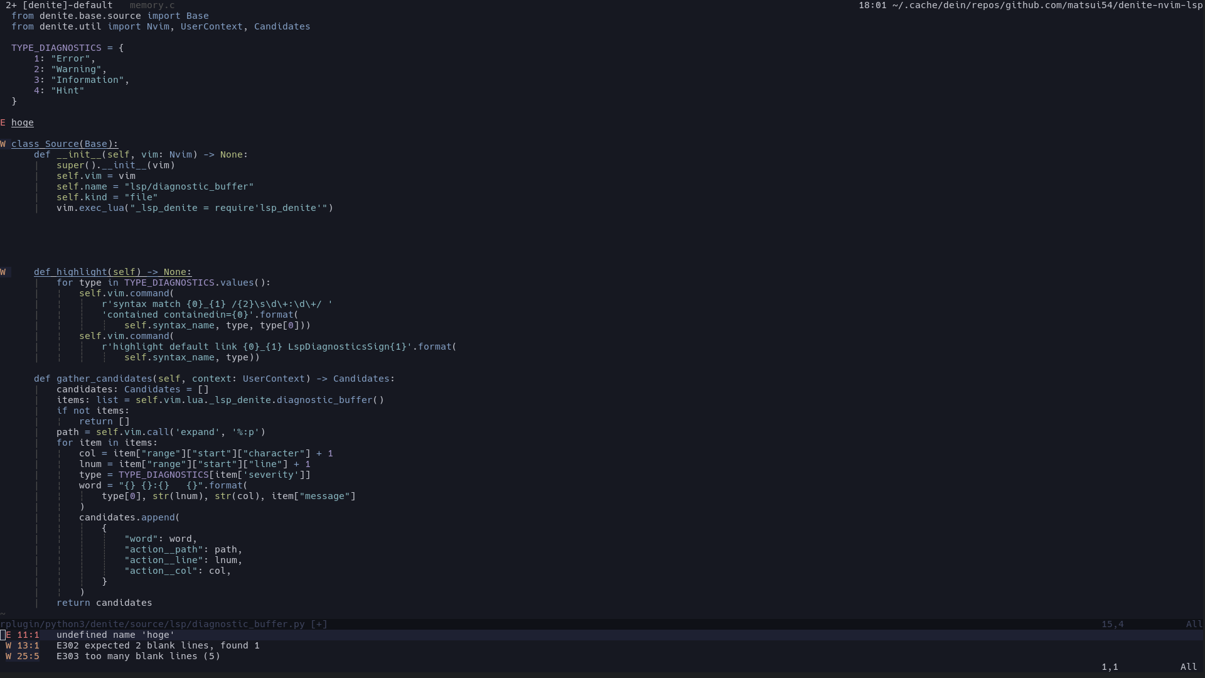
Task: Select the E303 too many blank lines entry
Action: tap(138, 657)
